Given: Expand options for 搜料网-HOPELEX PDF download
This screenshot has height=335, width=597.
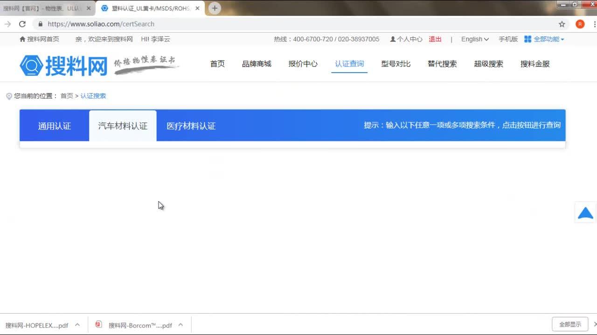Looking at the screenshot, I should tap(77, 325).
